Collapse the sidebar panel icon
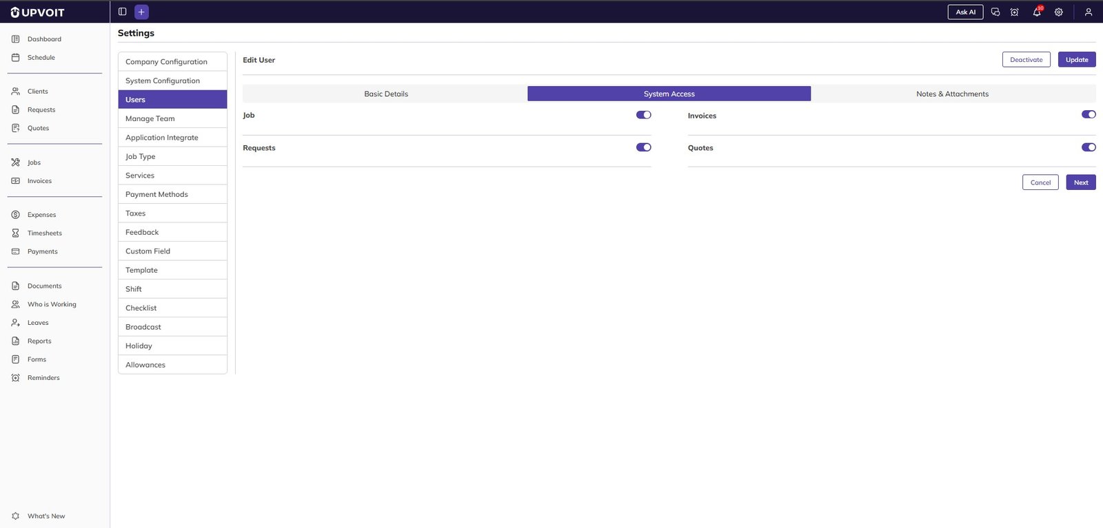Viewport: 1103px width, 528px height. 123,12
